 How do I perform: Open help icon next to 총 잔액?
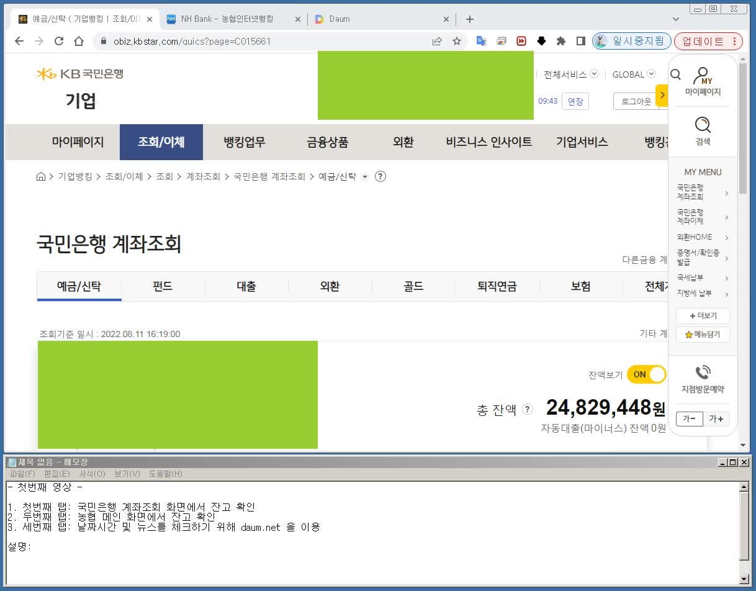pos(528,409)
